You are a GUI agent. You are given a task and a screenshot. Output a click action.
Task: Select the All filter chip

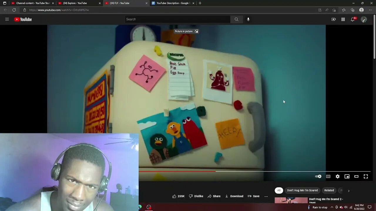[279, 190]
